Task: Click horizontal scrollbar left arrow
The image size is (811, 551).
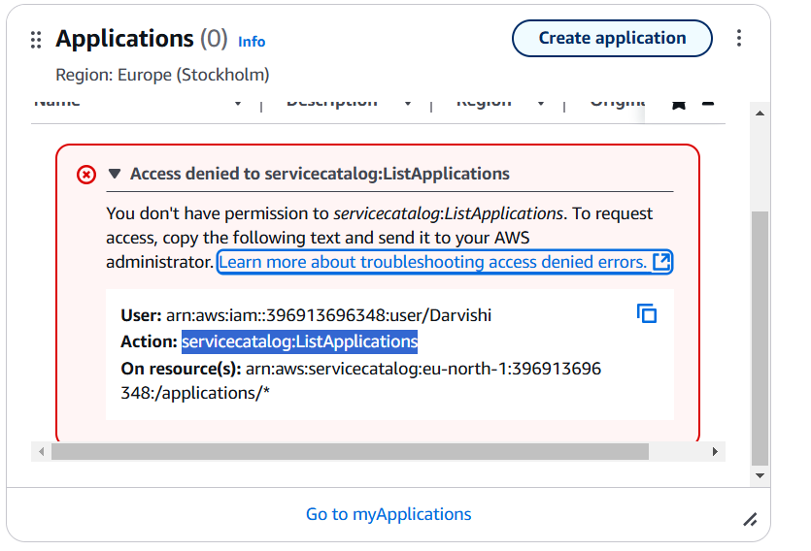Action: tap(41, 452)
